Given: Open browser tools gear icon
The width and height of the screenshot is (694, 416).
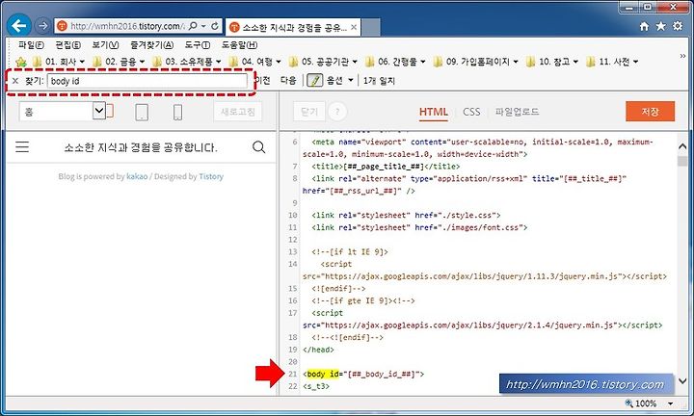Looking at the screenshot, I should click(678, 26).
